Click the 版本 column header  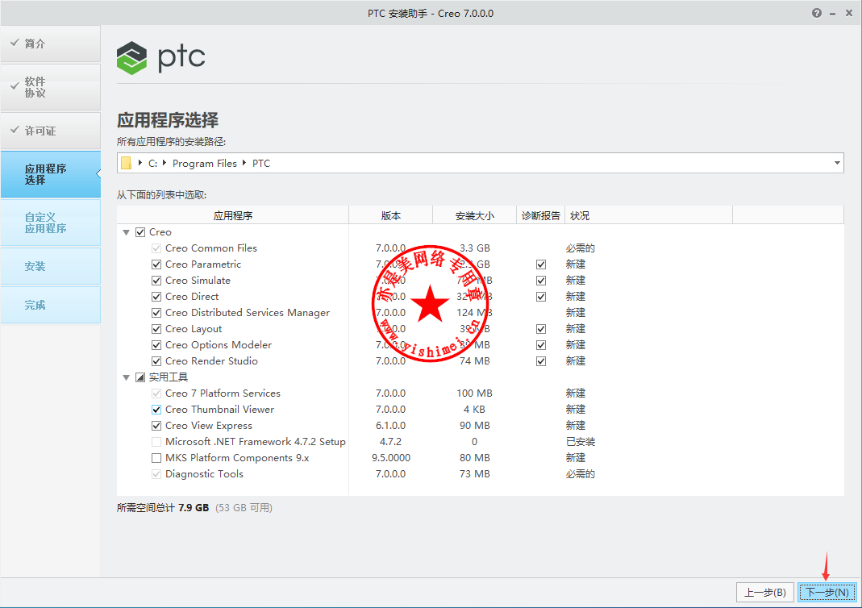(x=391, y=215)
